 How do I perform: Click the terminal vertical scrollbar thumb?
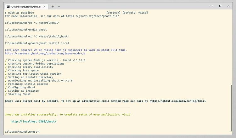click(232, 108)
